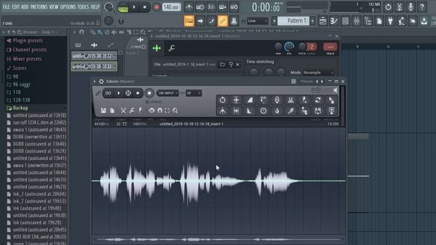The height and width of the screenshot is (245, 436).
Task: Open the TOOLS menu
Action: click(x=83, y=7)
